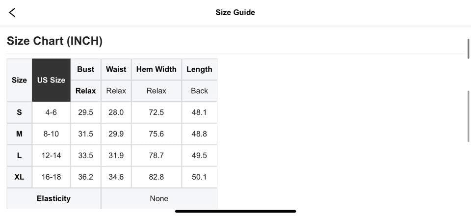Tap the back arrow icon

coord(12,12)
